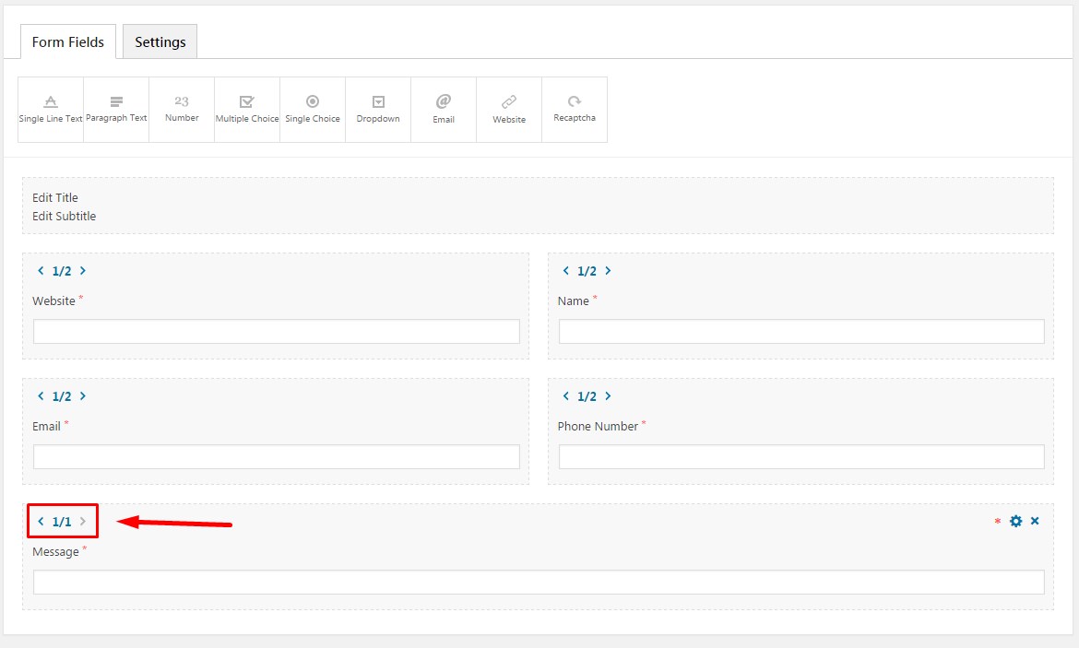The width and height of the screenshot is (1079, 648).
Task: Shrink Name field width with left chevron
Action: coord(566,271)
